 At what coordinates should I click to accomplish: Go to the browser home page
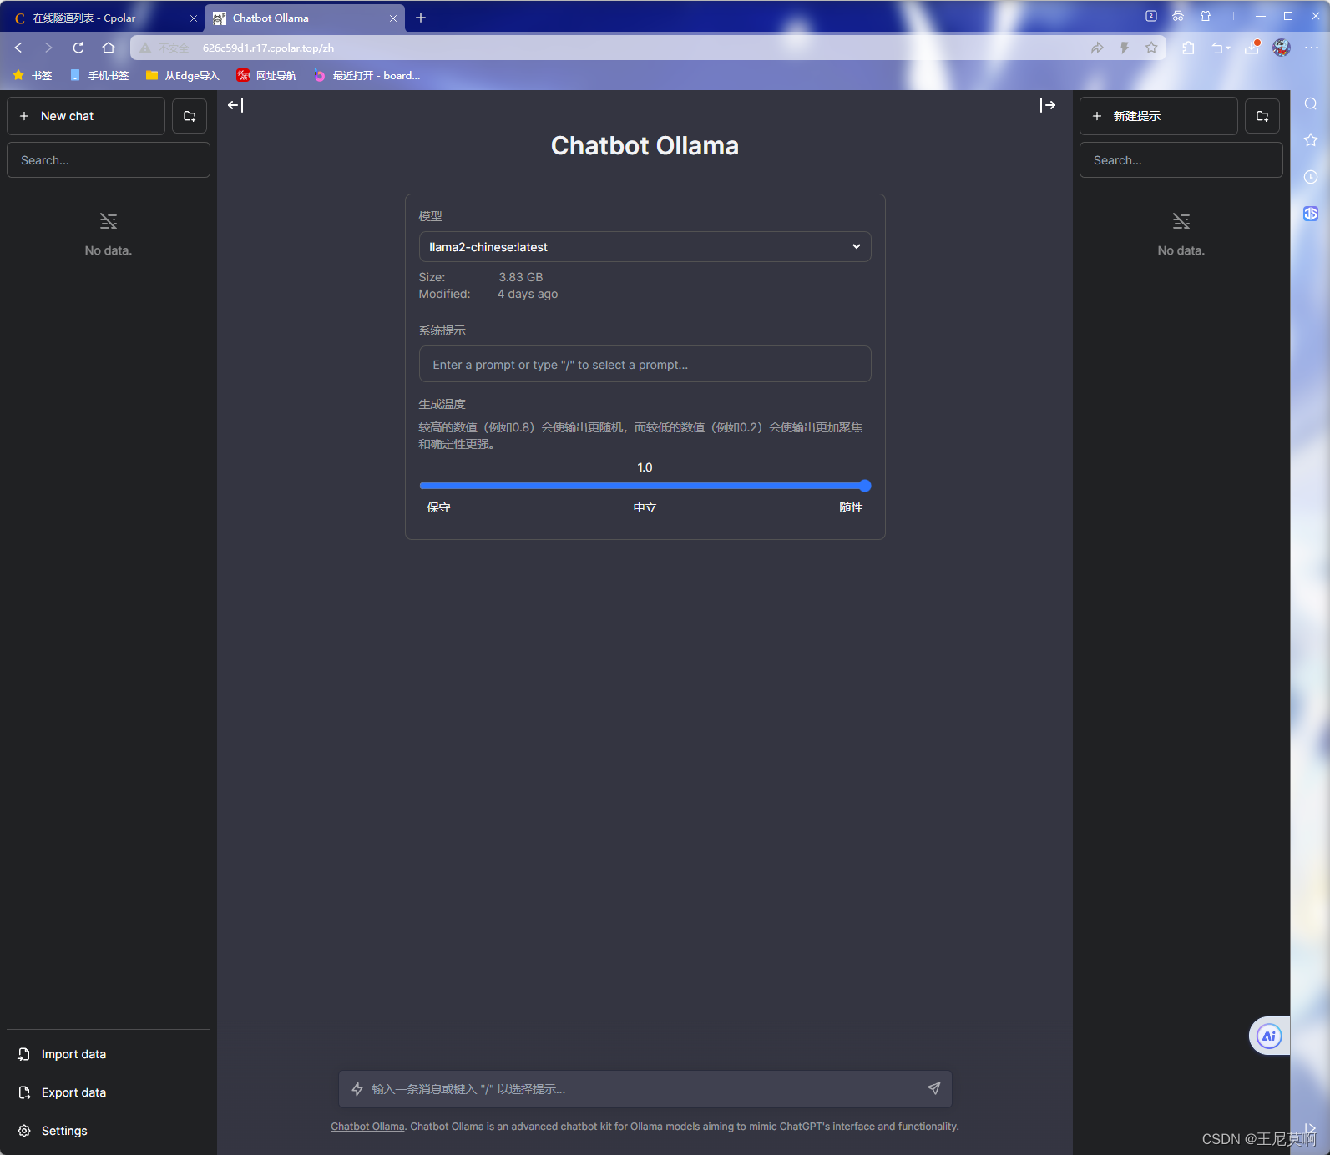pos(109,48)
